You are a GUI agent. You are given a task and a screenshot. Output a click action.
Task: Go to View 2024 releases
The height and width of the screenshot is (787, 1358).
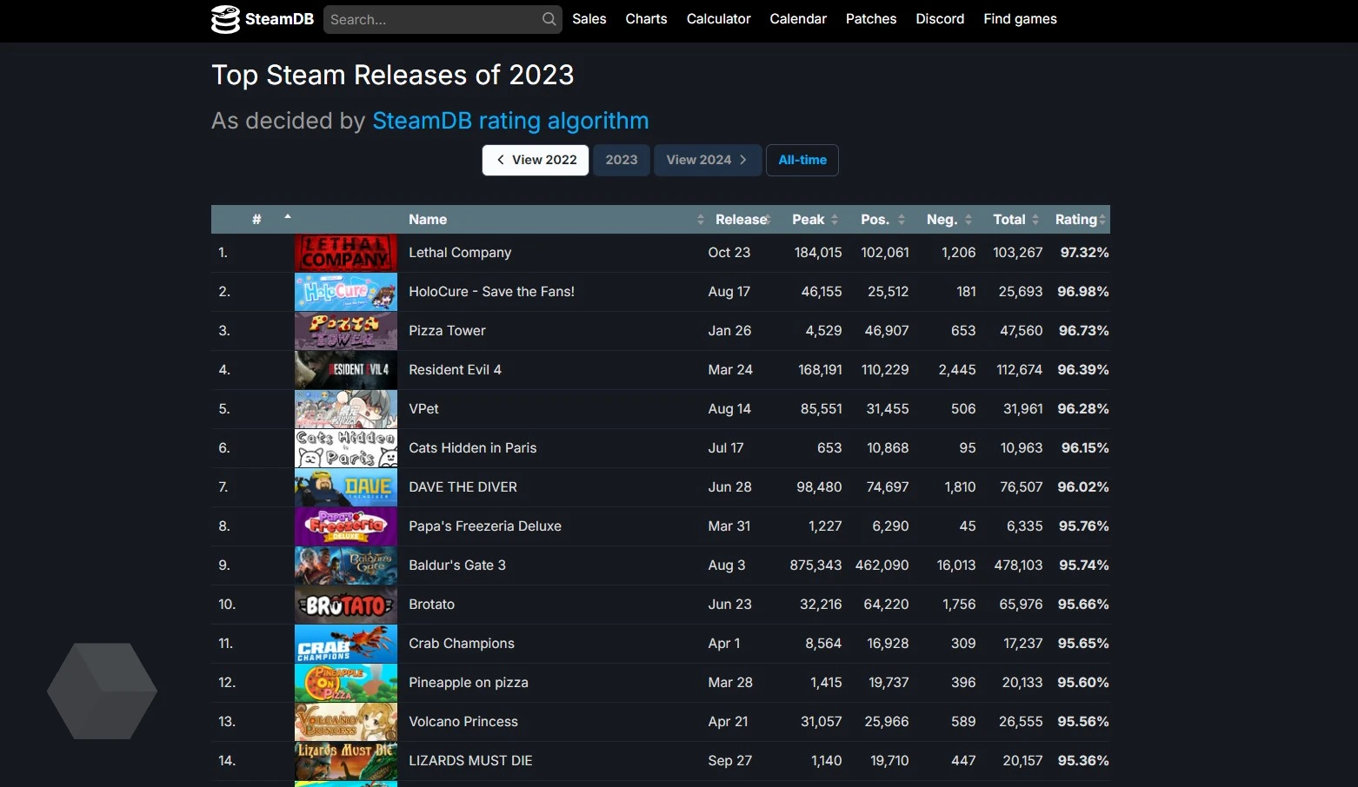[707, 160]
